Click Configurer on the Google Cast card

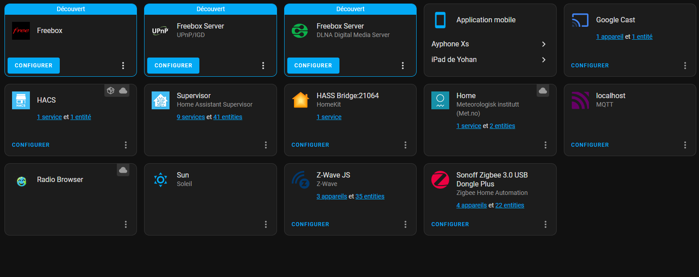[590, 66]
